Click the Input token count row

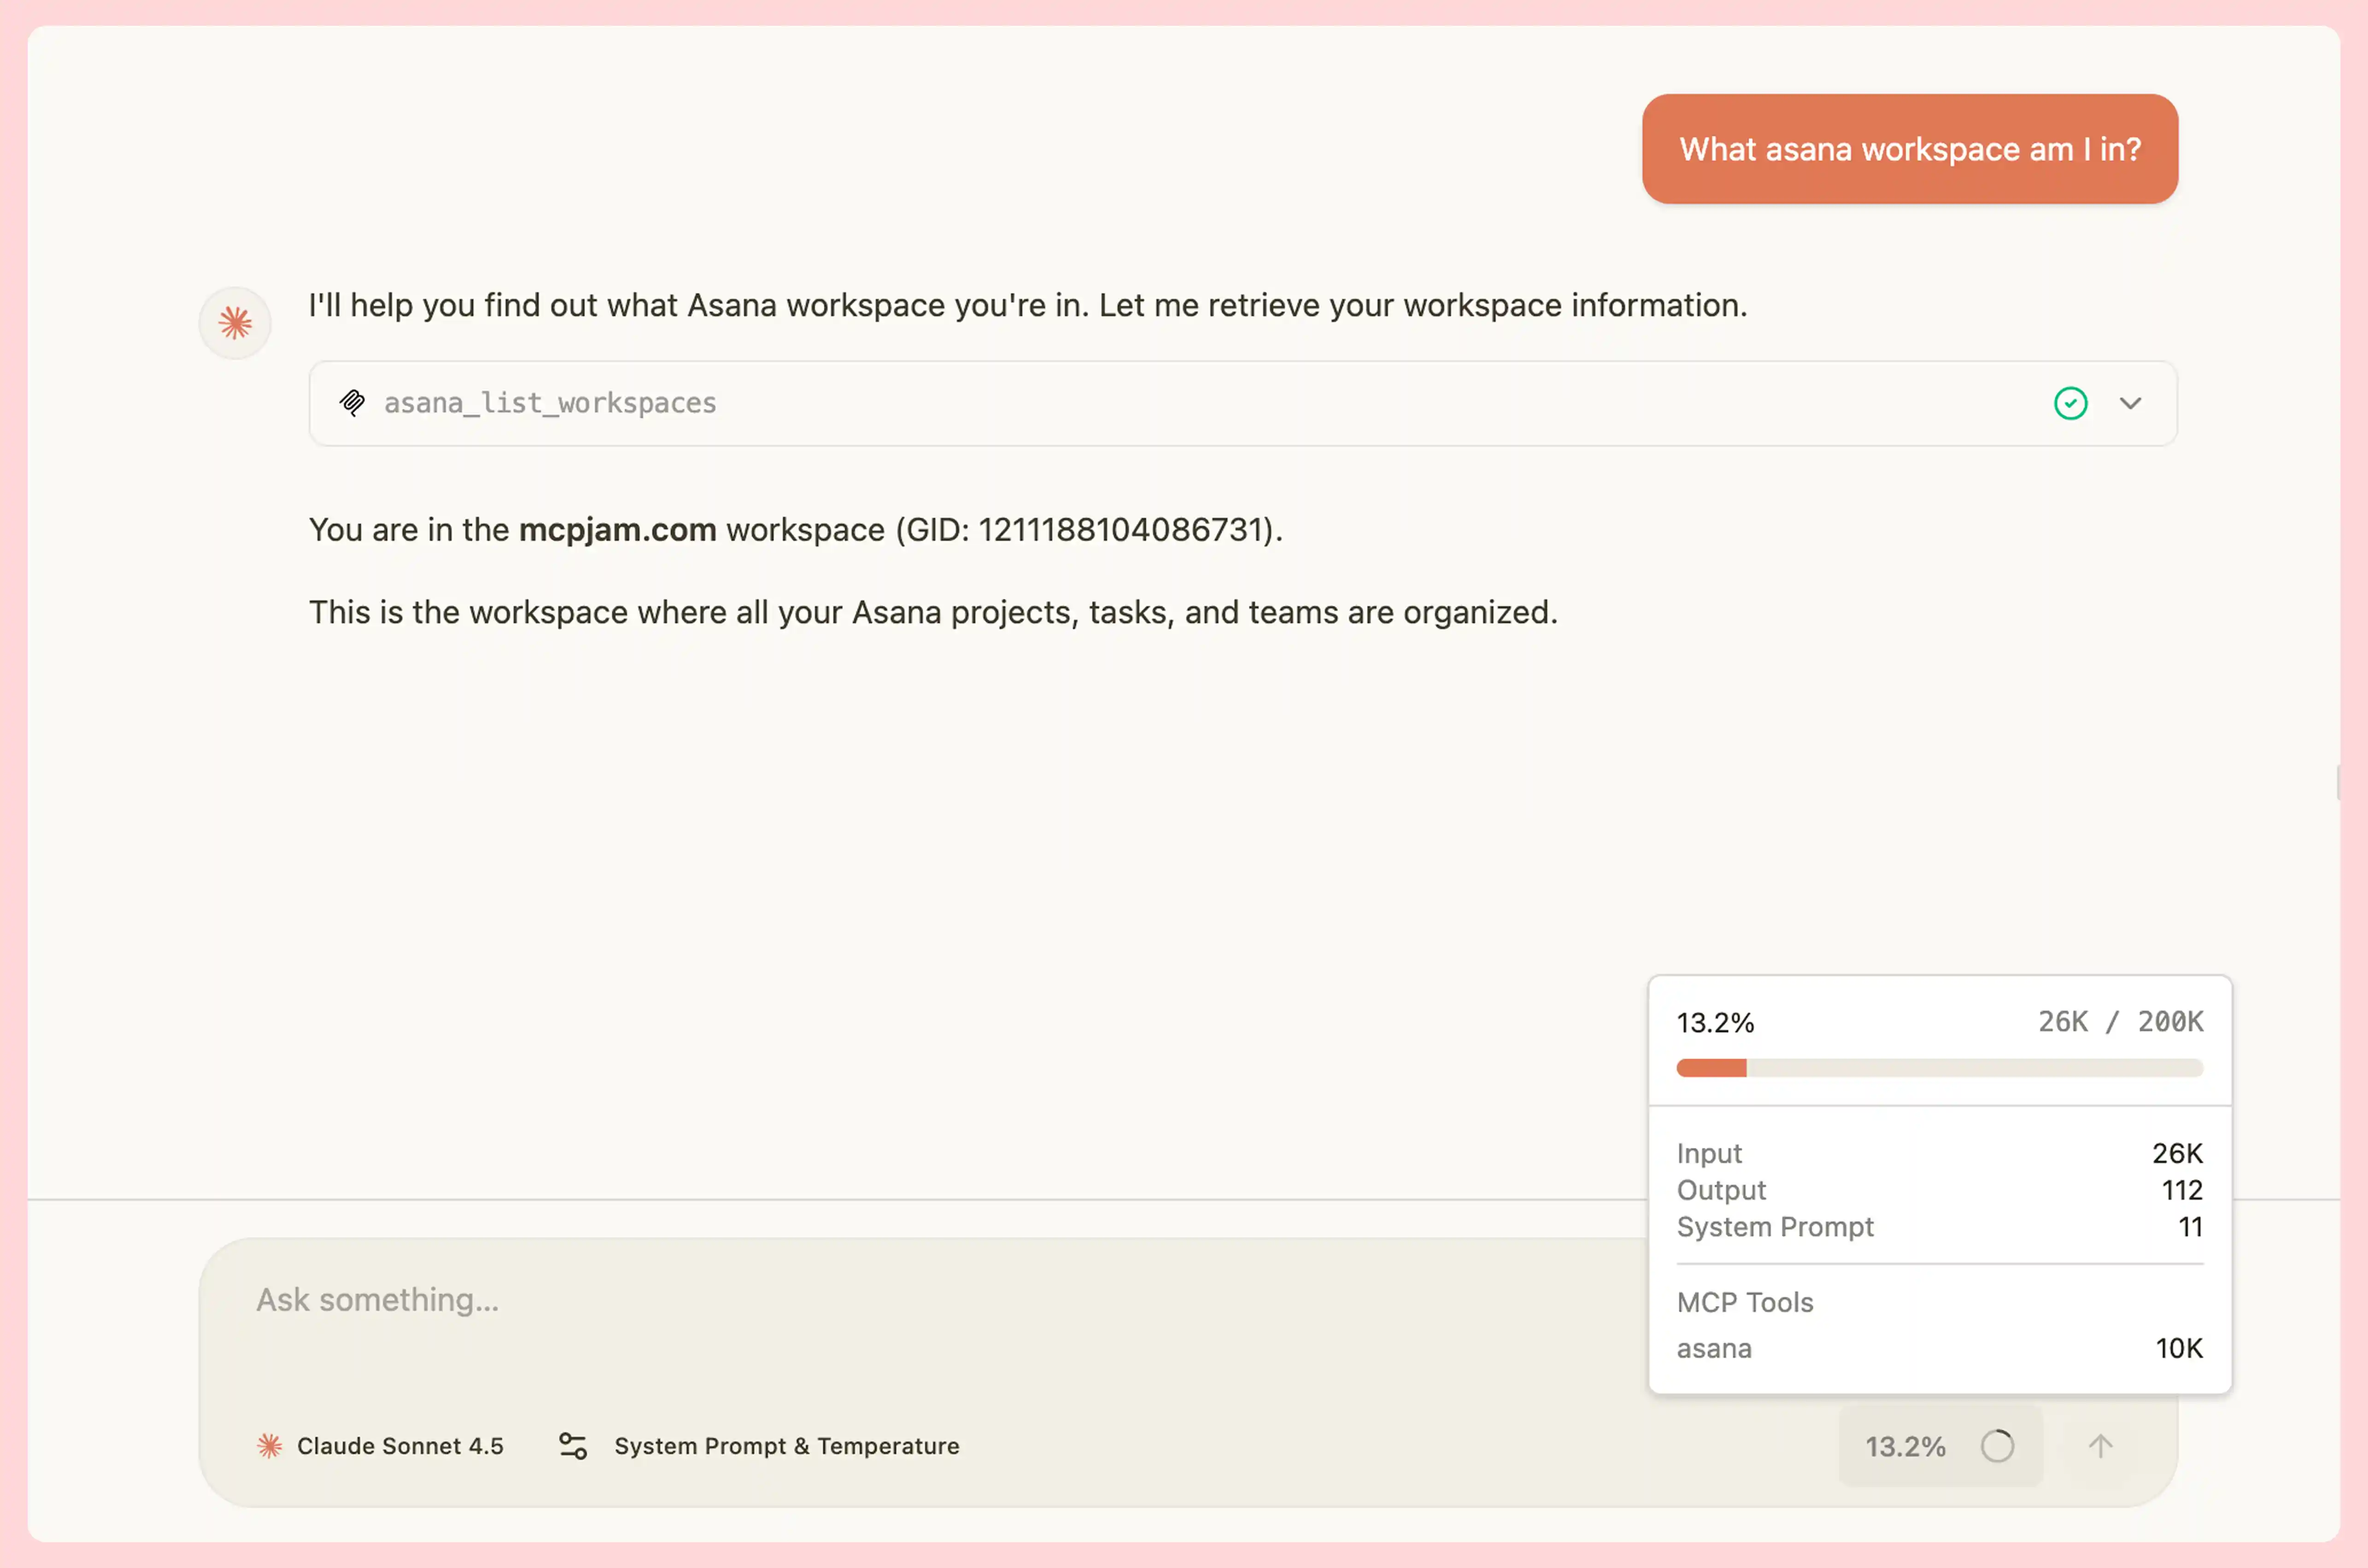click(1939, 1153)
